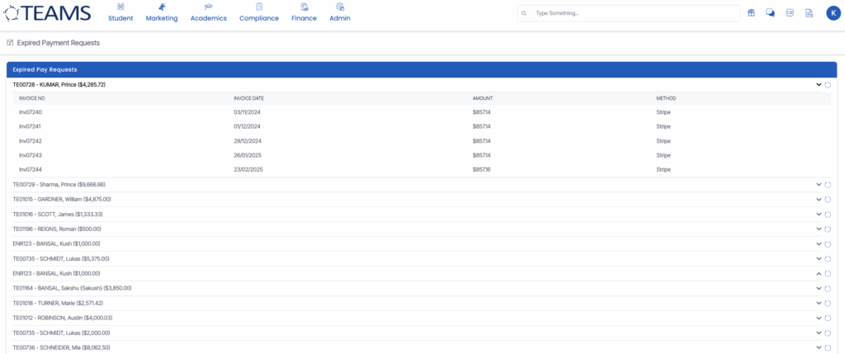
Task: Click the Marketing menu item
Action: (162, 12)
